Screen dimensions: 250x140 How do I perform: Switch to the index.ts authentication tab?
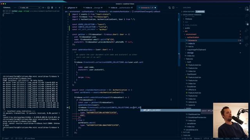pos(121,8)
